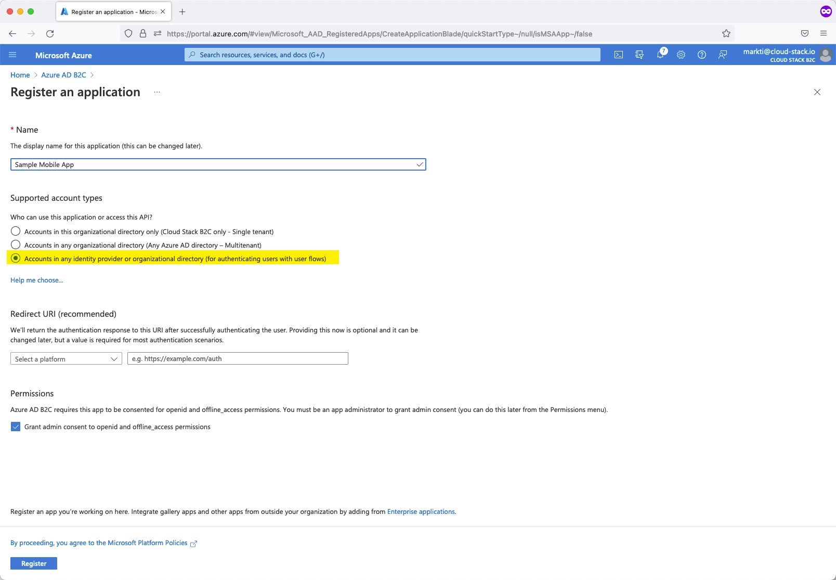Open the Pocket save icon in the browser toolbar
Screen dimensions: 836x580
tap(805, 34)
